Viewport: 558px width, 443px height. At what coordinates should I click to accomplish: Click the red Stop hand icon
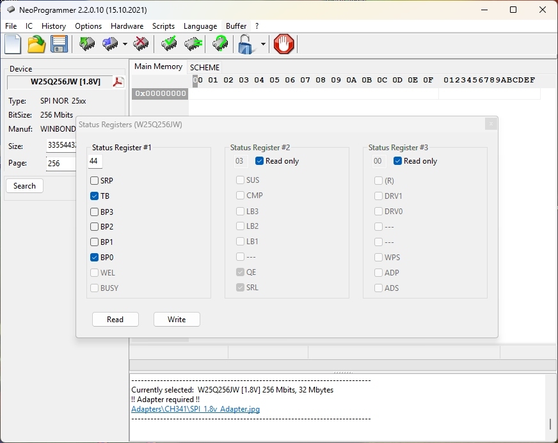click(284, 44)
